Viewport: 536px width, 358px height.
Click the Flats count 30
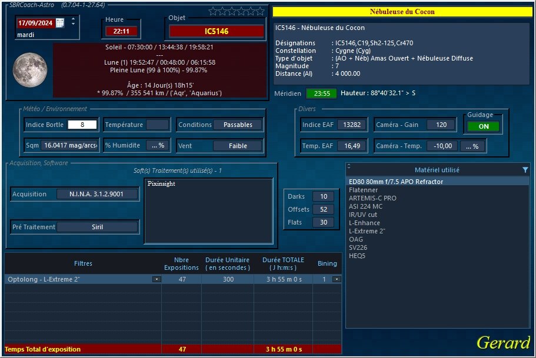point(324,222)
